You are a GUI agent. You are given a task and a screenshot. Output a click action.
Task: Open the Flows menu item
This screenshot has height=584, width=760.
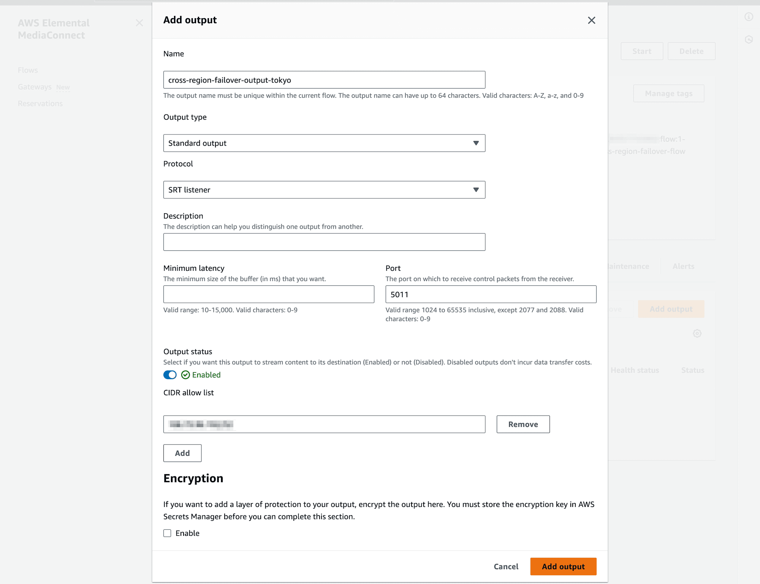[28, 69]
